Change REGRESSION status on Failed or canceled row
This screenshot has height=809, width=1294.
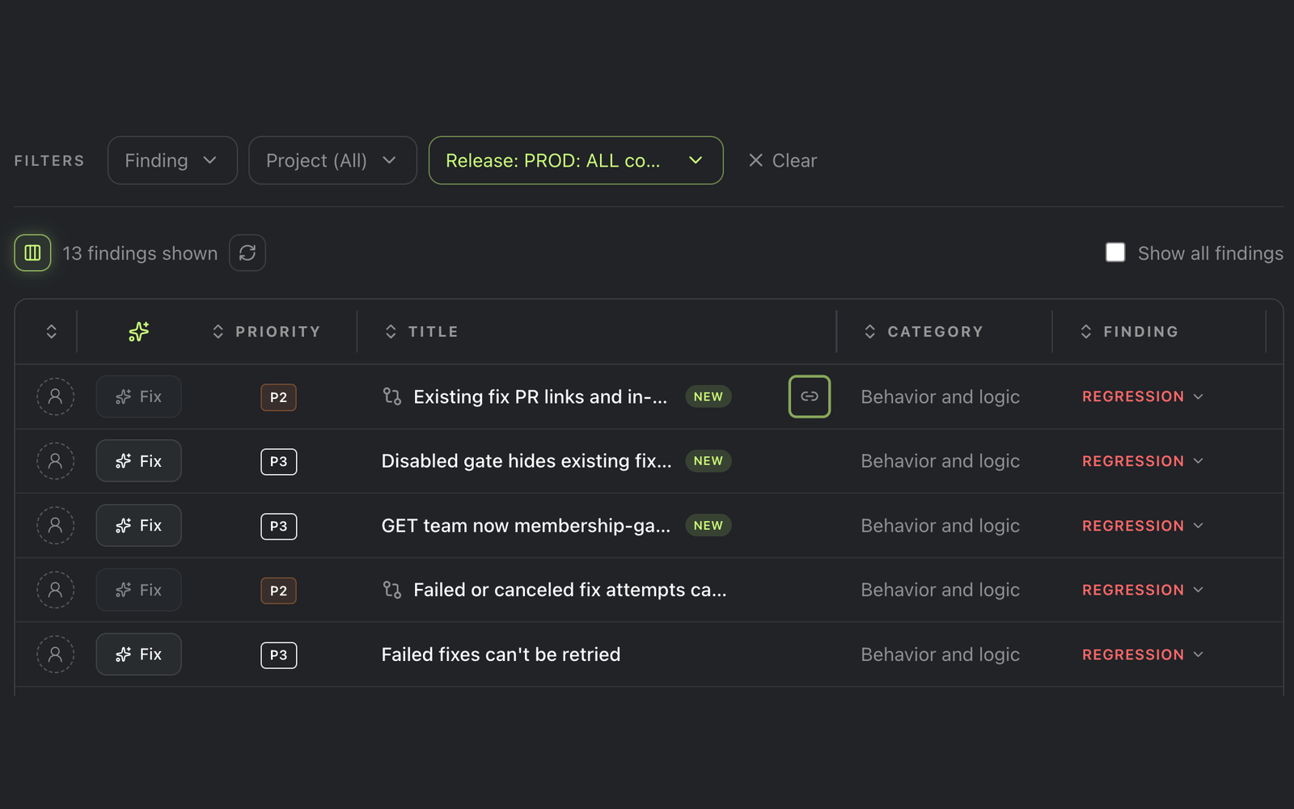tap(1143, 590)
